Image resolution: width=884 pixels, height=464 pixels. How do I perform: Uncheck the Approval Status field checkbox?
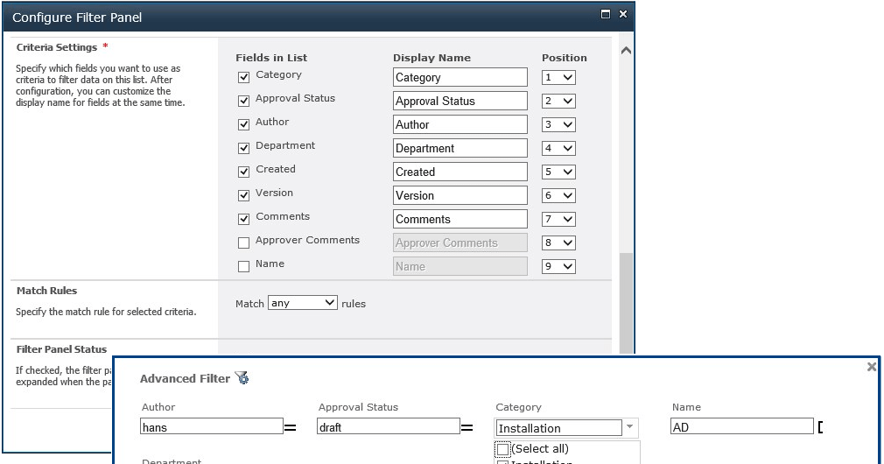[243, 101]
